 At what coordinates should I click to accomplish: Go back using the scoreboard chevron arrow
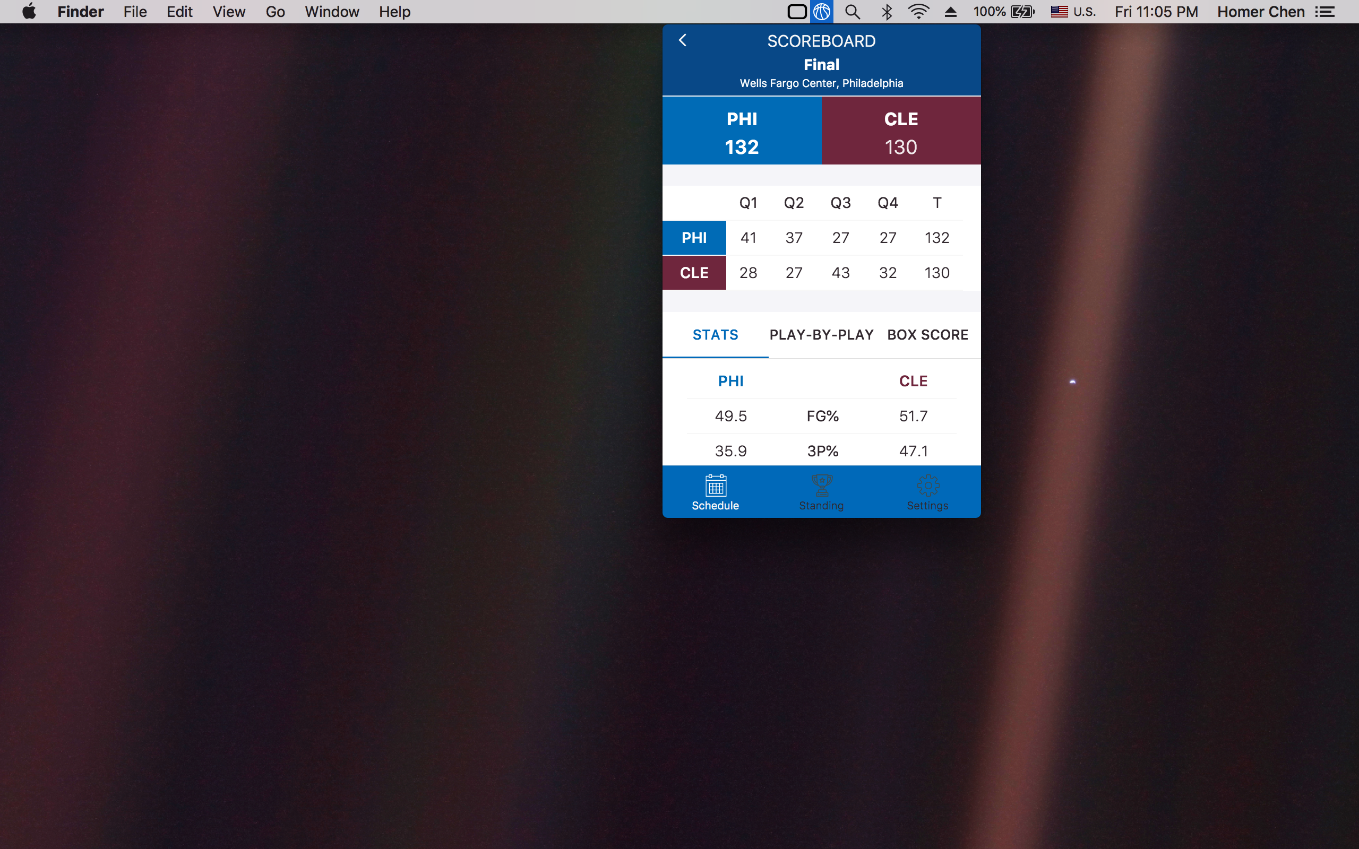683,40
